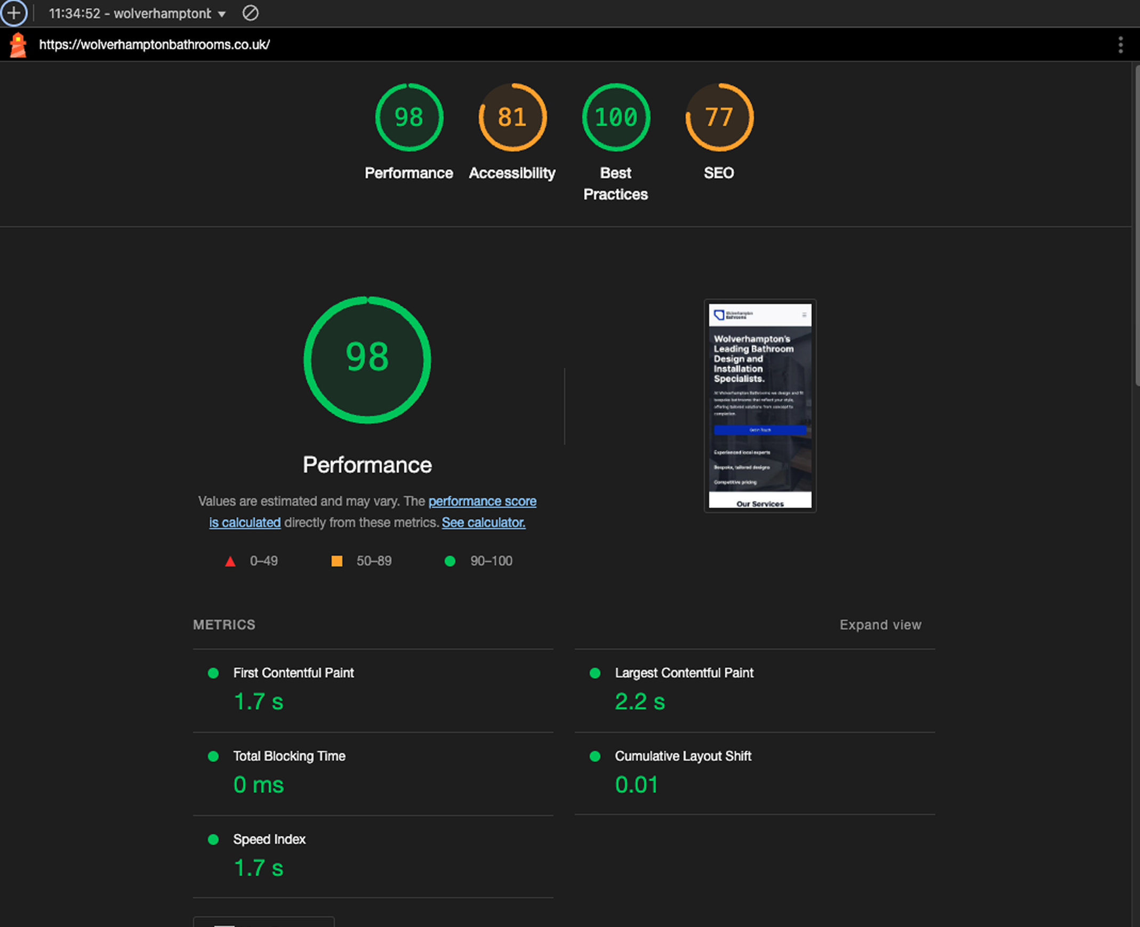Click the dropdown arrow next to wolverhamptont tab
The height and width of the screenshot is (927, 1140).
point(220,13)
